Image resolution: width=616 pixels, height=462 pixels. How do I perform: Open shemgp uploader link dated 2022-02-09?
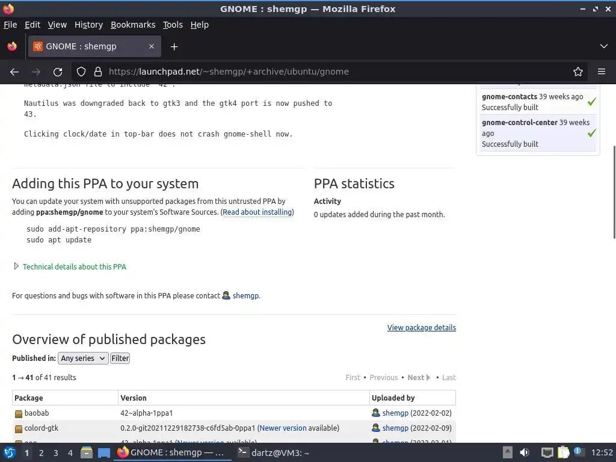coord(395,428)
